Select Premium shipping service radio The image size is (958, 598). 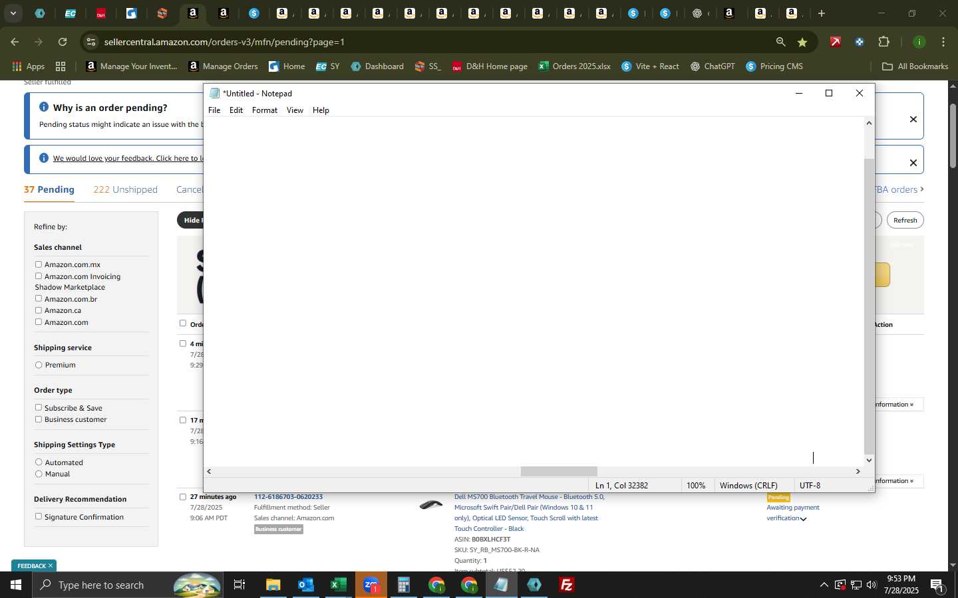(x=39, y=365)
